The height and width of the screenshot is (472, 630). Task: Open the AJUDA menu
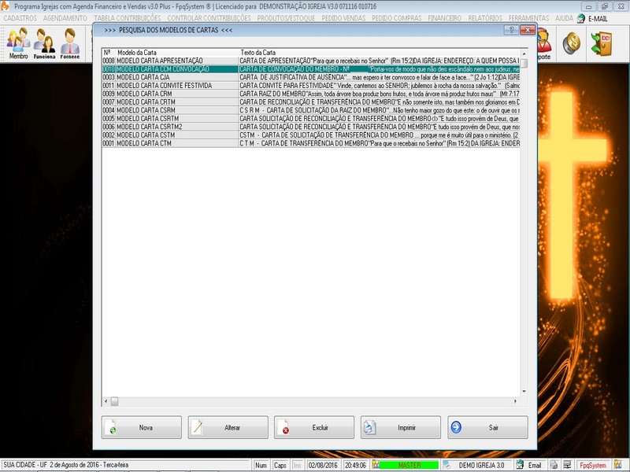point(564,18)
